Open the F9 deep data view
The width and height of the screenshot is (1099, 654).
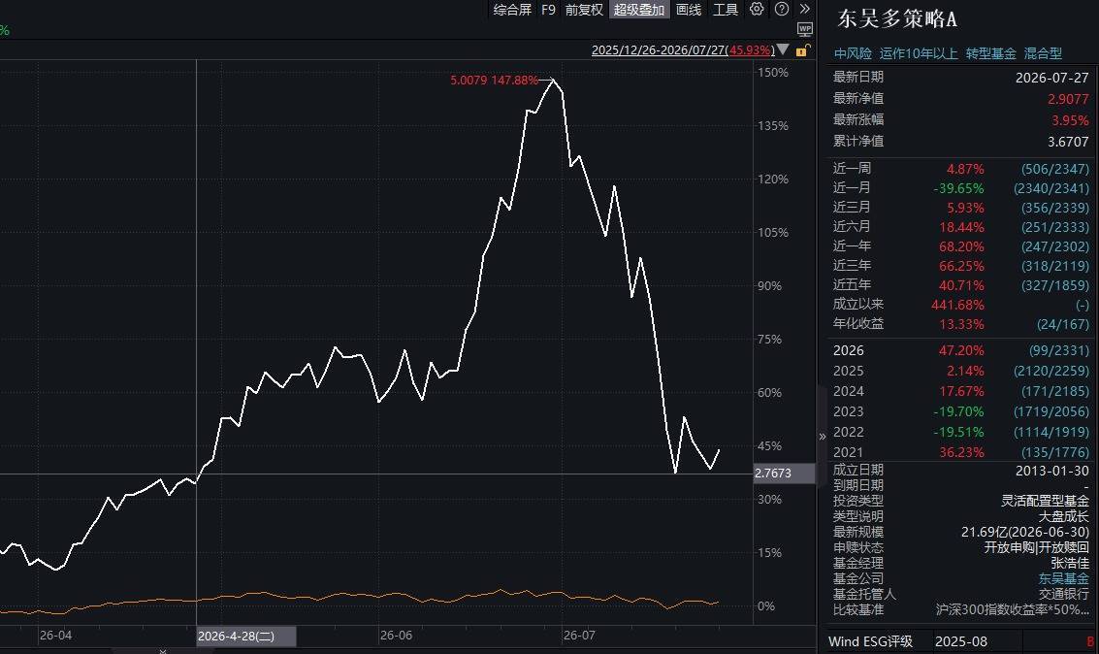coord(548,10)
